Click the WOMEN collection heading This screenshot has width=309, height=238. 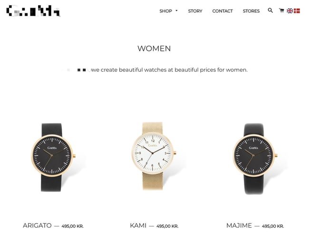pos(154,49)
